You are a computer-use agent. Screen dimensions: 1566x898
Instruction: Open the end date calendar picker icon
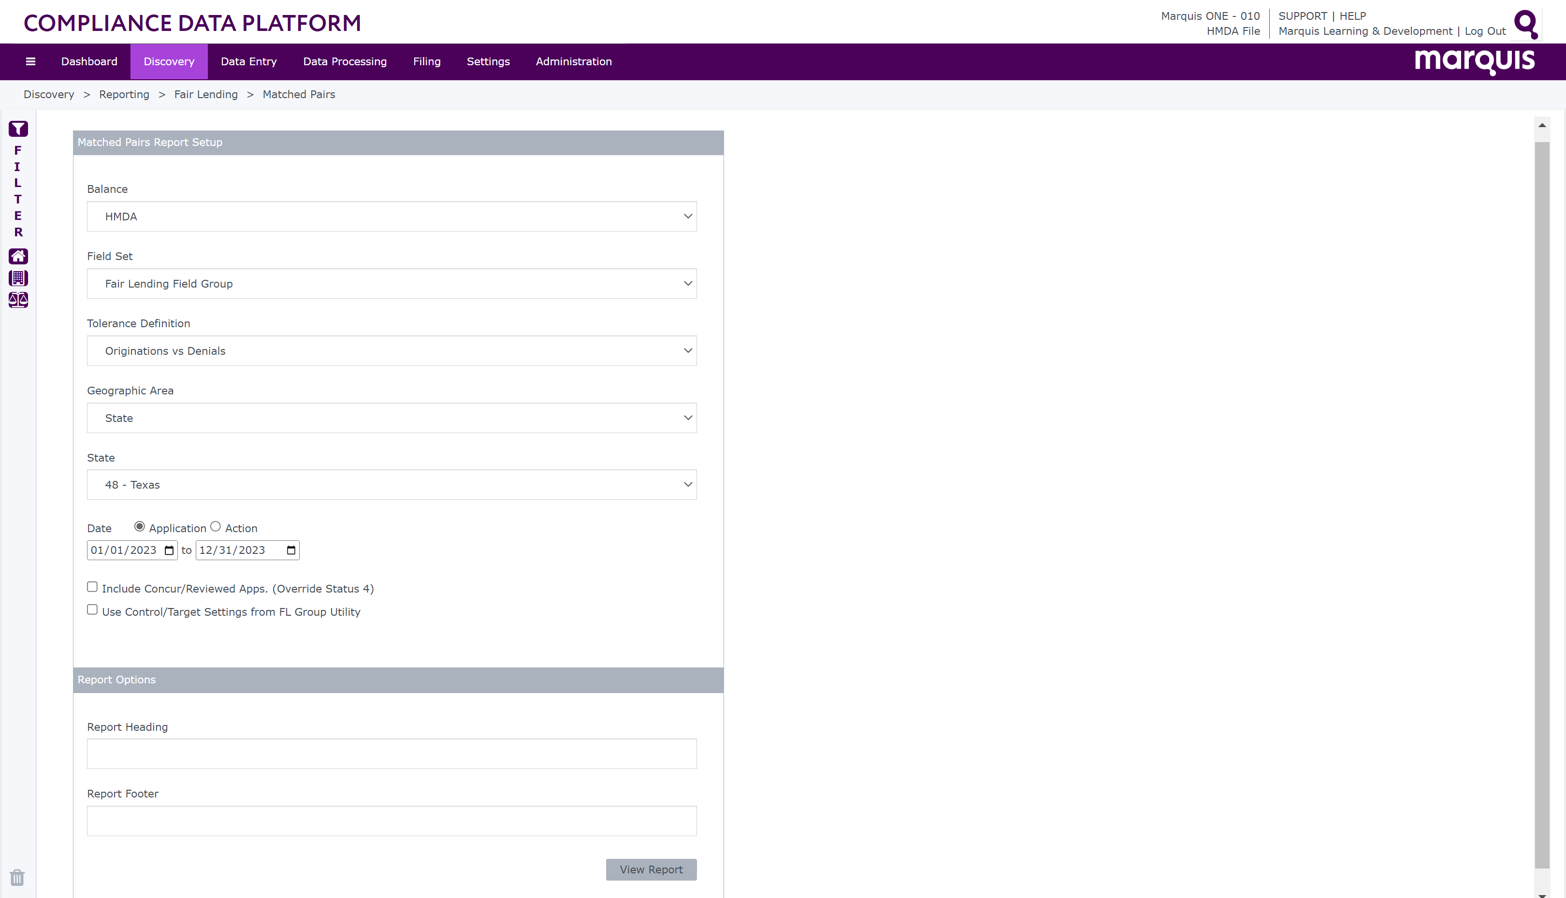click(291, 550)
